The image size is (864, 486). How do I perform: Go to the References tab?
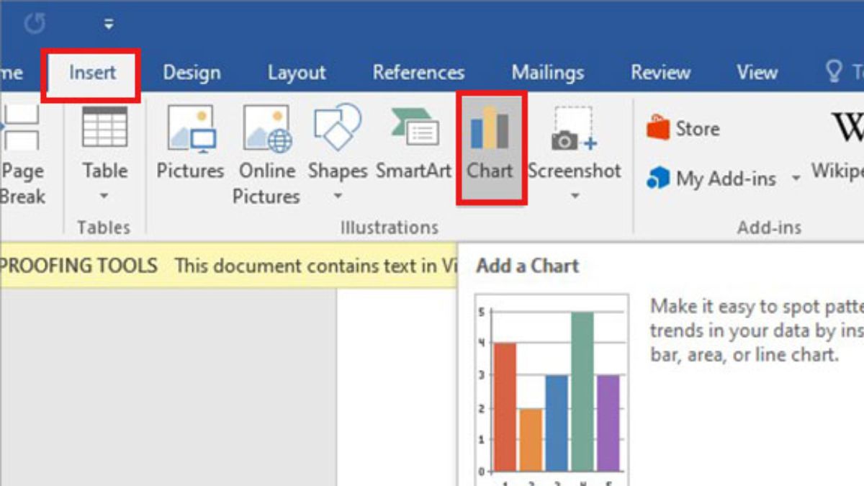pos(418,73)
